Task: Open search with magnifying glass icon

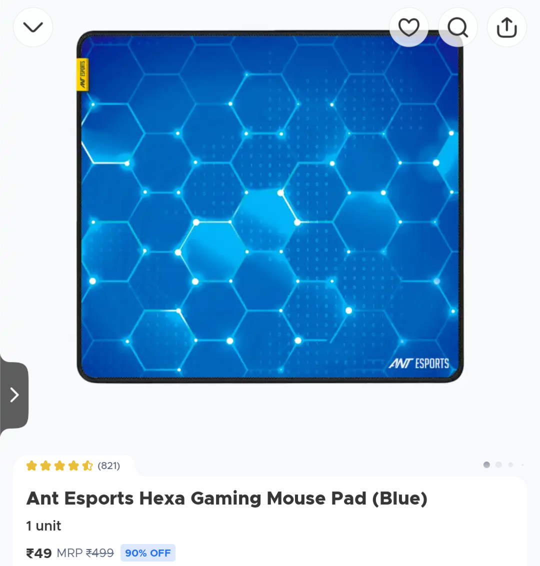Action: (x=457, y=27)
